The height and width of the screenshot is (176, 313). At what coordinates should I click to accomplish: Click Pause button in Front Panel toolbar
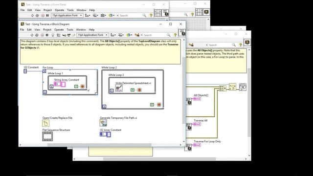click(x=47, y=15)
